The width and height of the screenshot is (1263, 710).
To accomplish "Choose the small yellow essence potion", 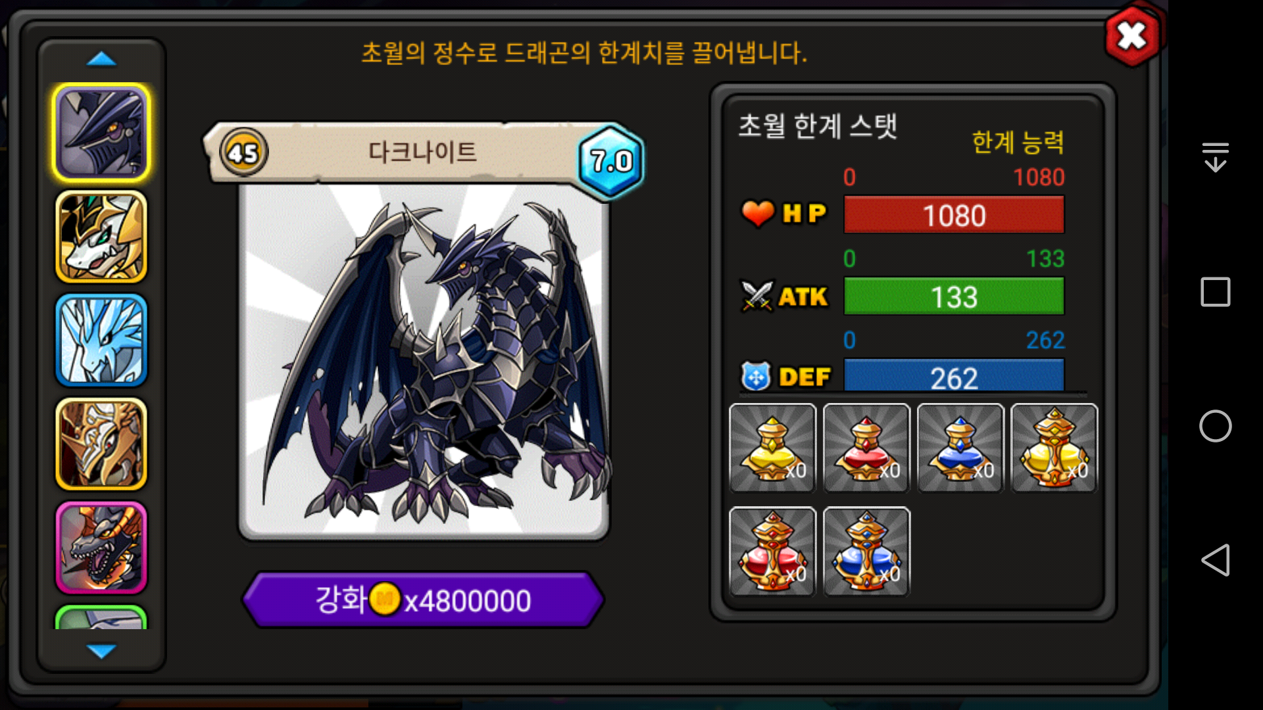I will click(772, 448).
